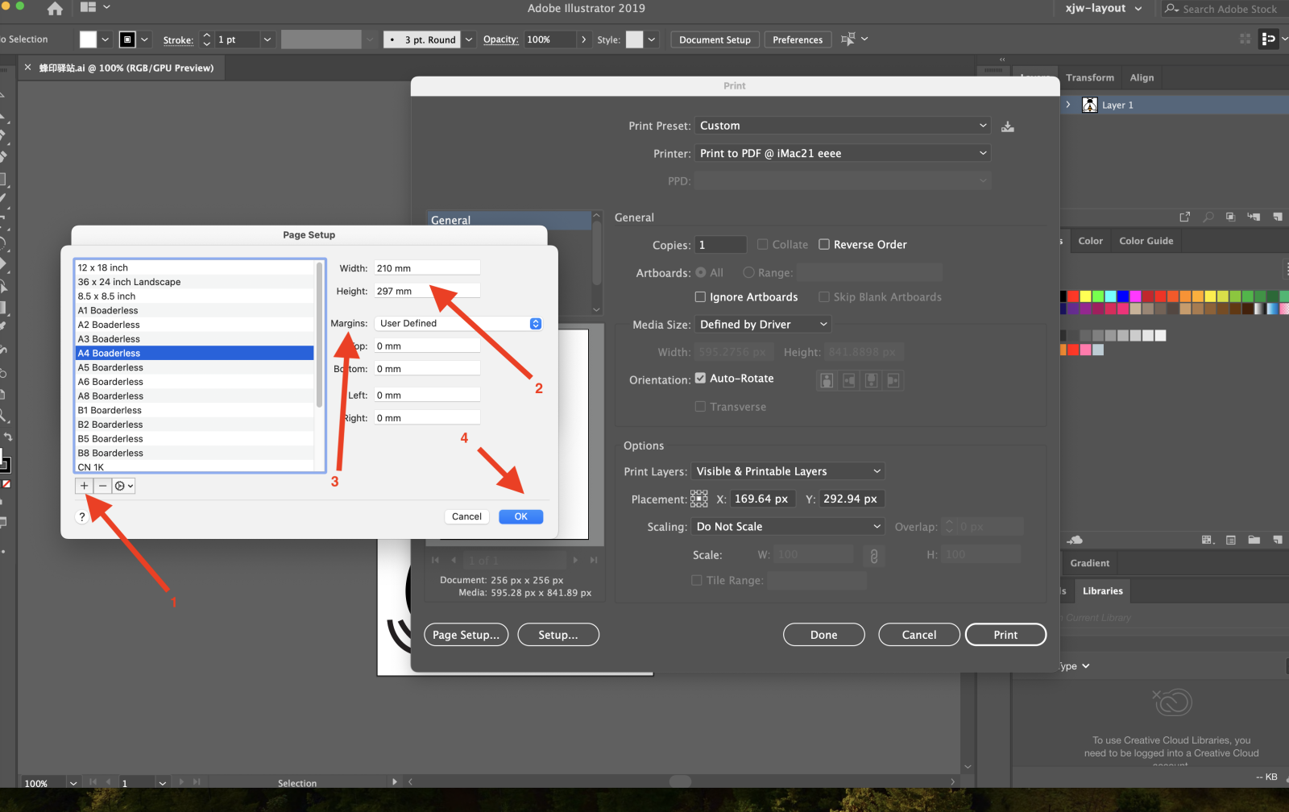
Task: Click the new color group folder icon
Action: (1254, 540)
